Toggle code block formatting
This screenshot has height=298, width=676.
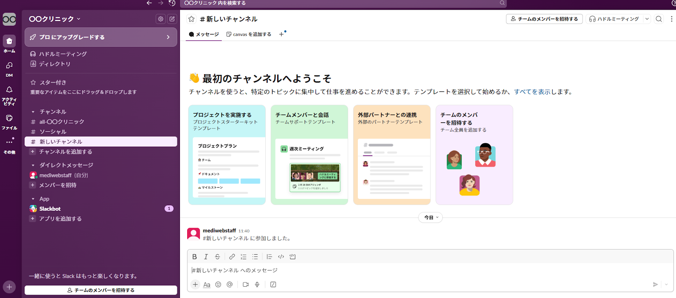click(x=292, y=257)
